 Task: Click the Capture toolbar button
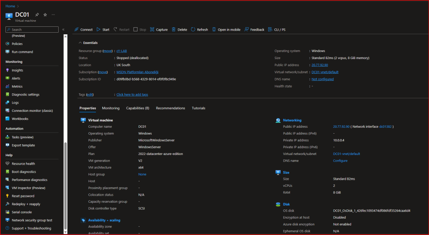tap(159, 30)
